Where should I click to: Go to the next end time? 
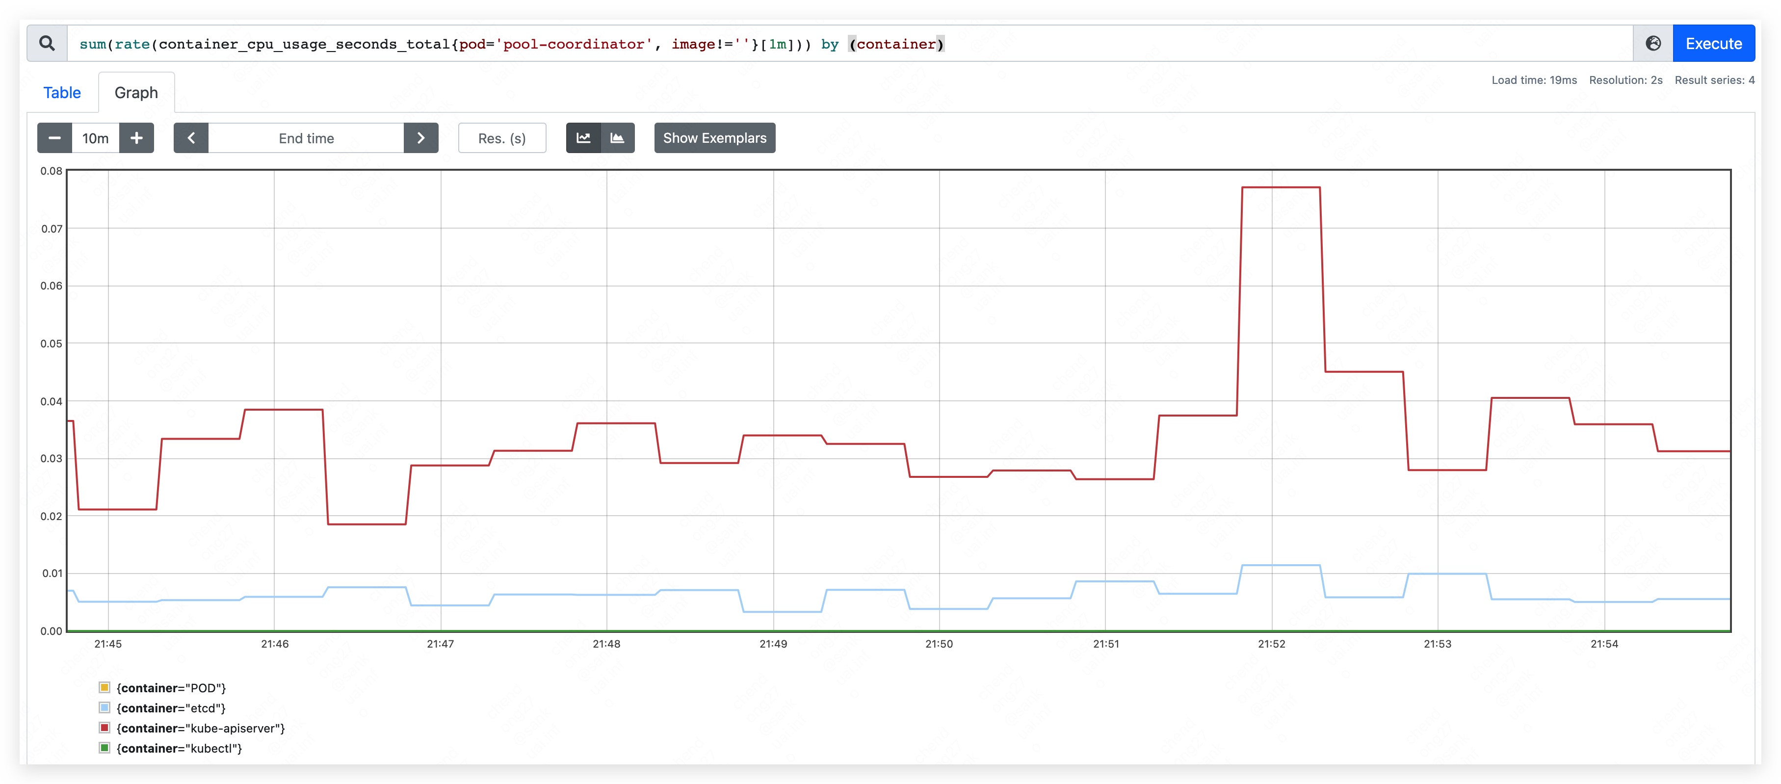tap(420, 138)
